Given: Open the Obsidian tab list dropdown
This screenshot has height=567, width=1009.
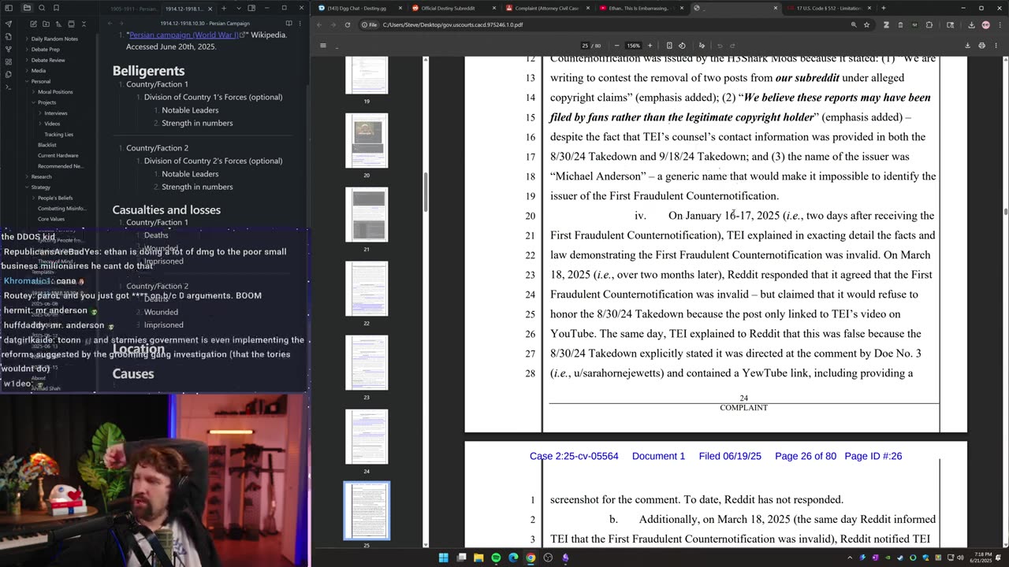Looking at the screenshot, I should pyautogui.click(x=238, y=8).
